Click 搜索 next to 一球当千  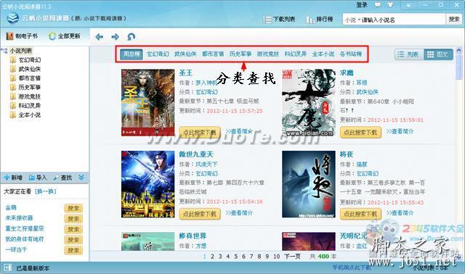pos(73,250)
